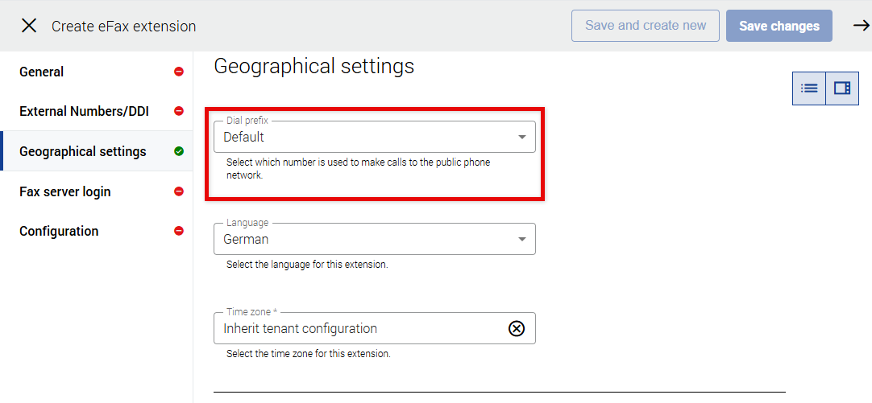
Task: Select the Geographical settings sidebar item
Action: pyautogui.click(x=83, y=151)
